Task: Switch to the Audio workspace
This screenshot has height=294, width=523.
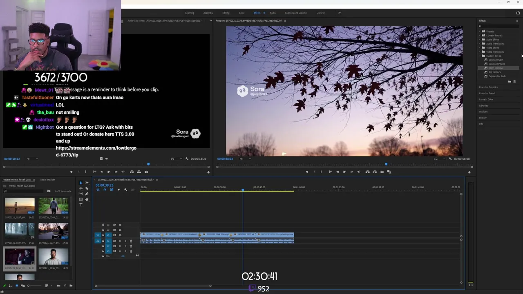Action: [x=273, y=13]
